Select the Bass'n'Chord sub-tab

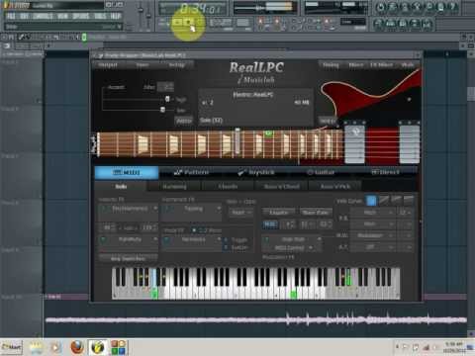click(x=282, y=187)
